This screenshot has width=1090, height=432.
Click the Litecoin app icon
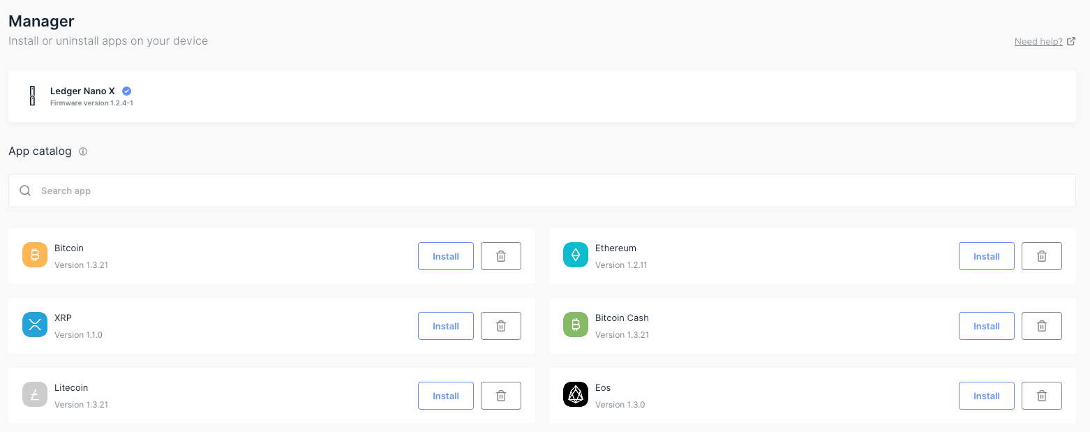pos(35,395)
